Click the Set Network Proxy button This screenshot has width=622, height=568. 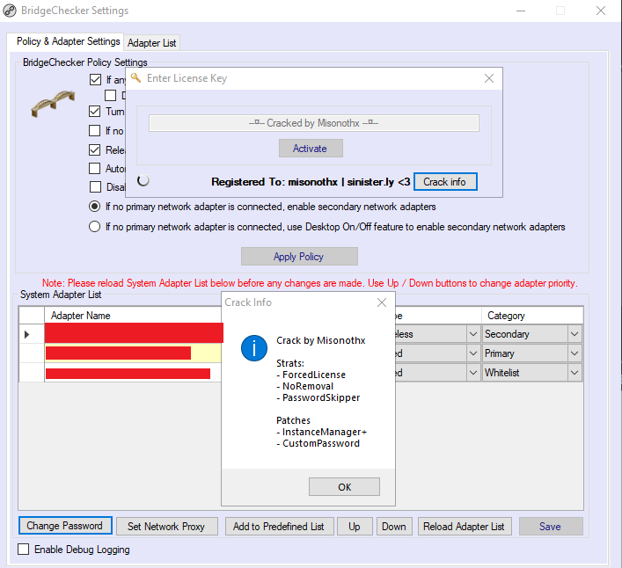tap(166, 527)
